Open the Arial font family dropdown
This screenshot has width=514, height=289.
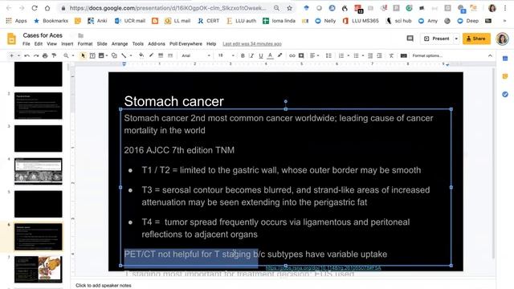click(196, 55)
